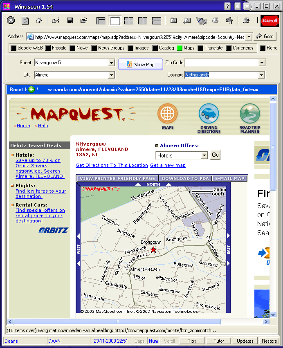Screen dimensions: 283x348
Task: Open the Address bar URL dropdown
Action: [x=249, y=37]
